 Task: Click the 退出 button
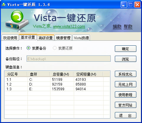pos(125,115)
